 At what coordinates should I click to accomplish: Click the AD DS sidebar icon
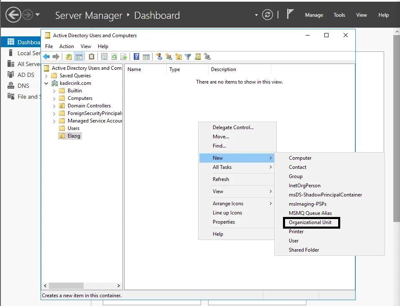11,74
